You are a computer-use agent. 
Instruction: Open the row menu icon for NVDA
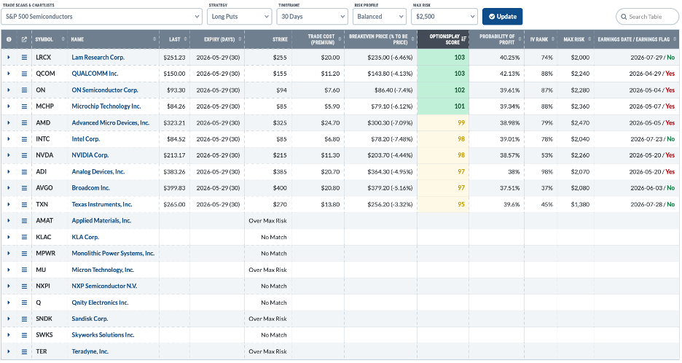(x=24, y=155)
